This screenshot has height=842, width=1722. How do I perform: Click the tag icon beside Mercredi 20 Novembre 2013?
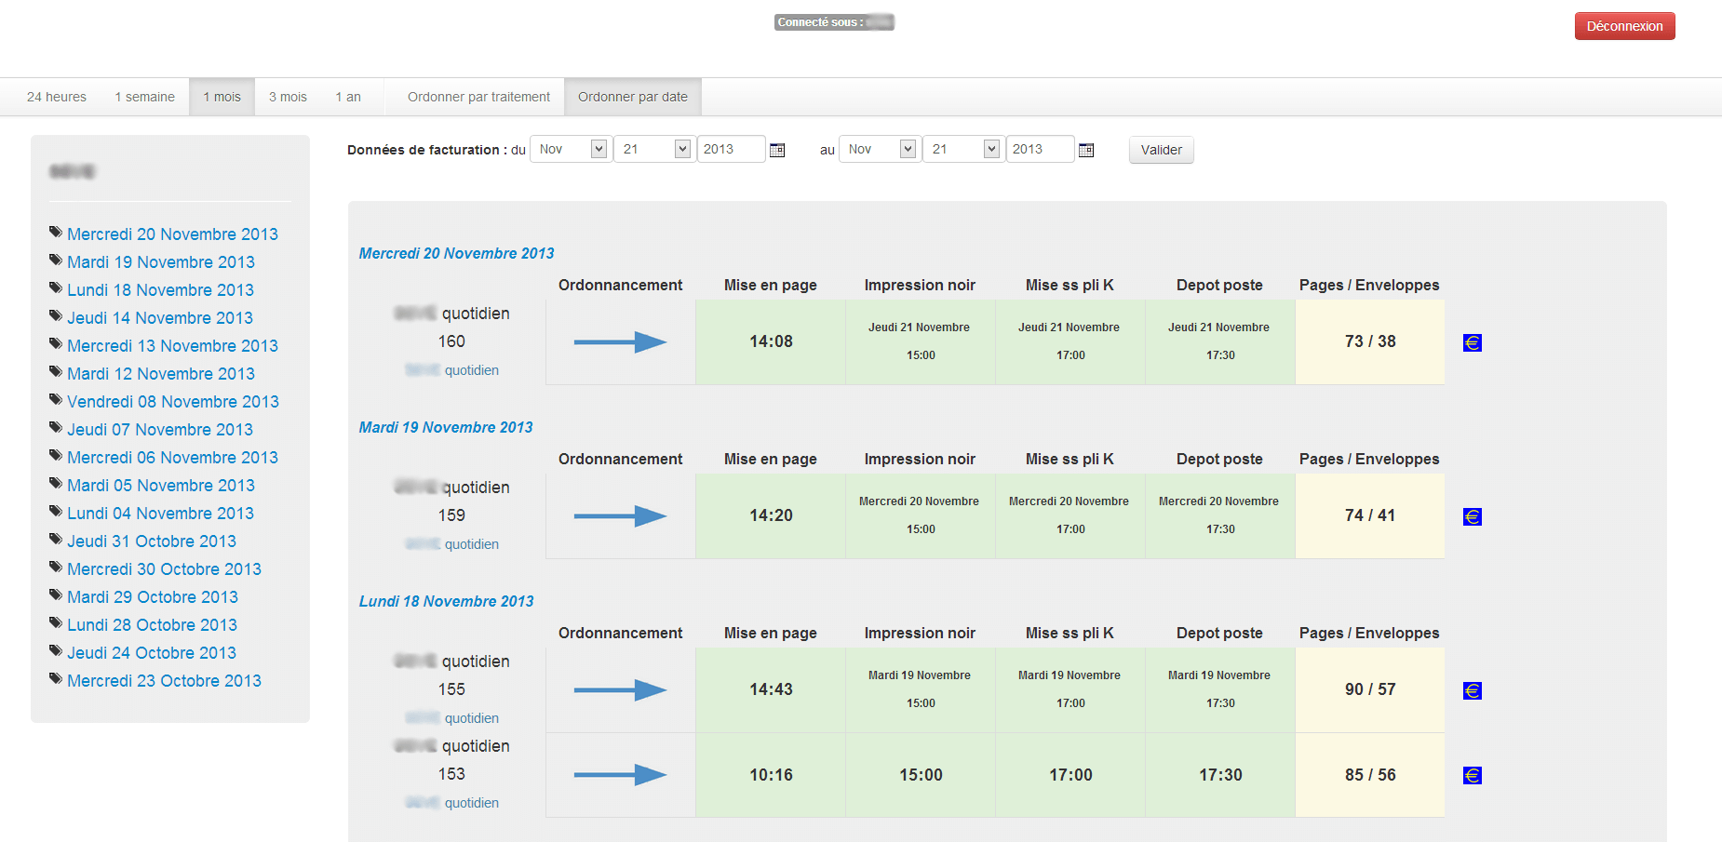(56, 233)
